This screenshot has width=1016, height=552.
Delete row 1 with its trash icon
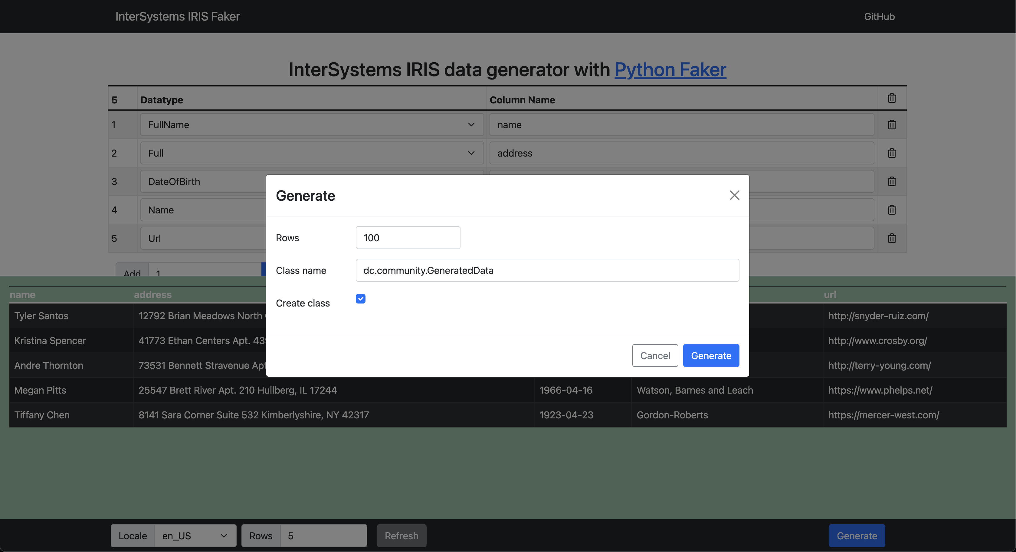(x=891, y=125)
